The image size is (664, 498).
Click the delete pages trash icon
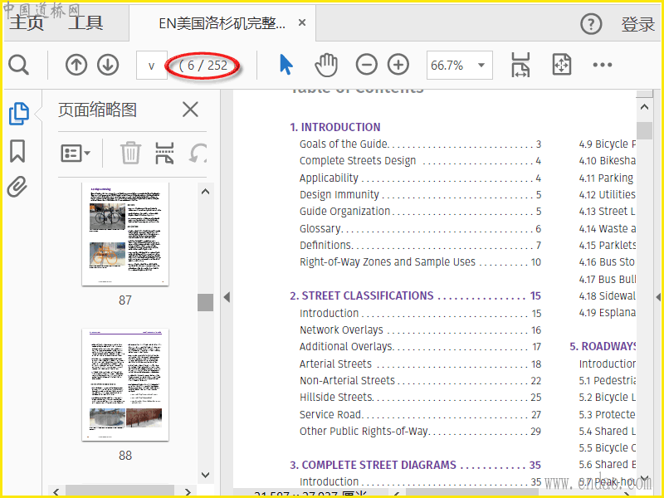tap(130, 153)
